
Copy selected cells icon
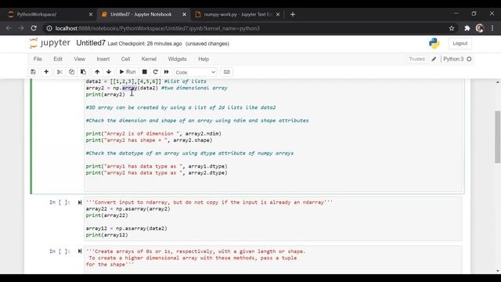pyautogui.click(x=71, y=72)
